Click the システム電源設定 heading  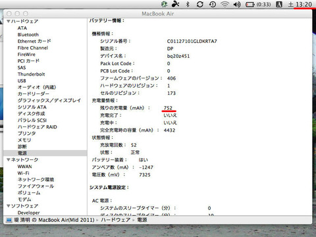(109, 188)
